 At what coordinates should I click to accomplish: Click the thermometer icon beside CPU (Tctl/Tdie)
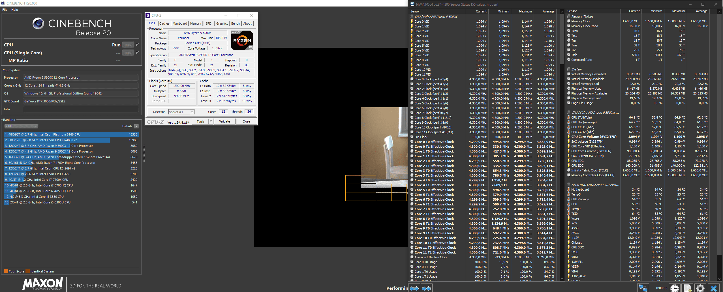point(568,117)
